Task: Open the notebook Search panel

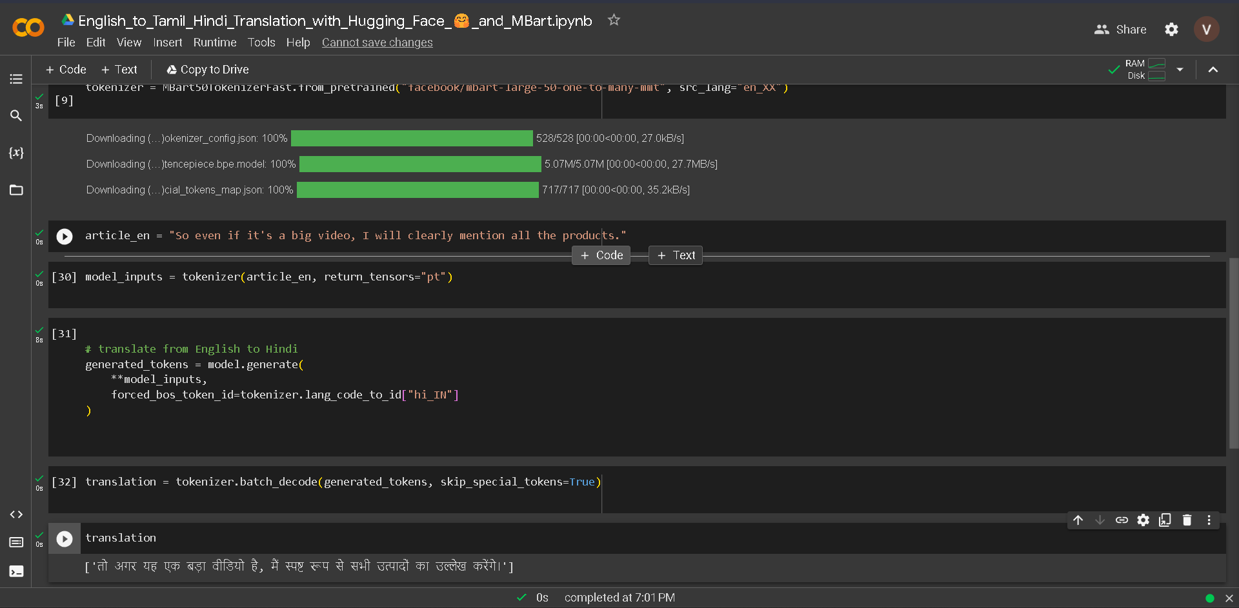Action: (x=16, y=116)
